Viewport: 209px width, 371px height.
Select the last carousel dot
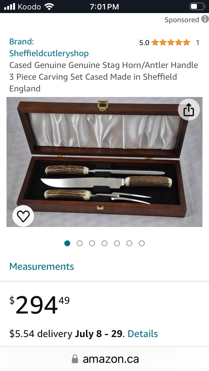tap(142, 243)
